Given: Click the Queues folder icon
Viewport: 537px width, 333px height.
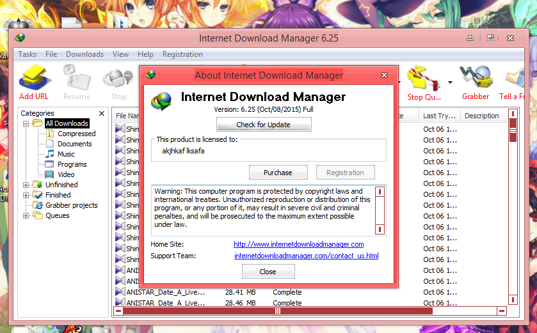Looking at the screenshot, I should 38,215.
